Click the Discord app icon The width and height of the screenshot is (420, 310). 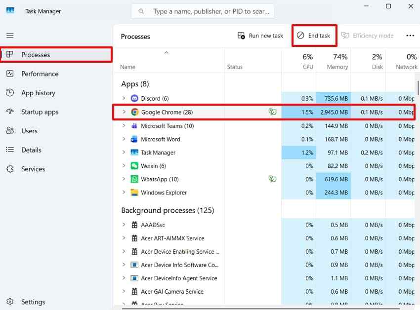tap(134, 99)
